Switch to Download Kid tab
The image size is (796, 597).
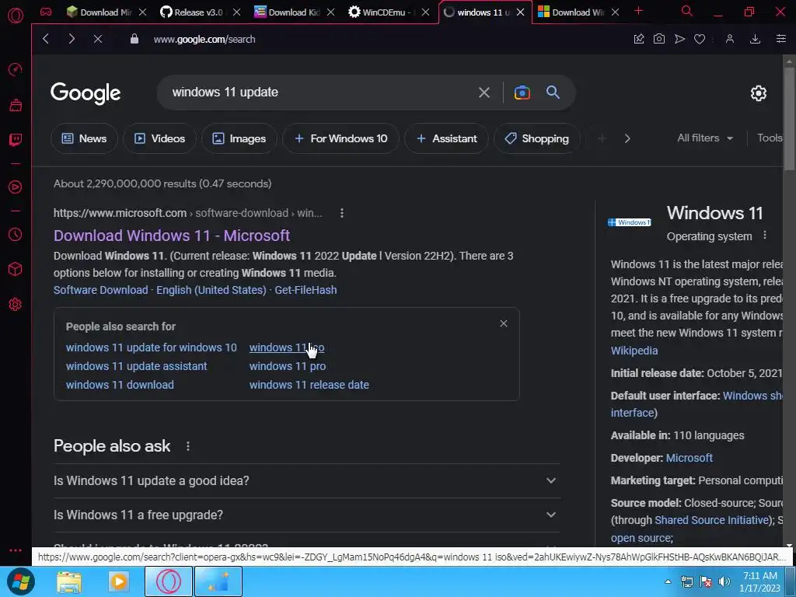[295, 12]
